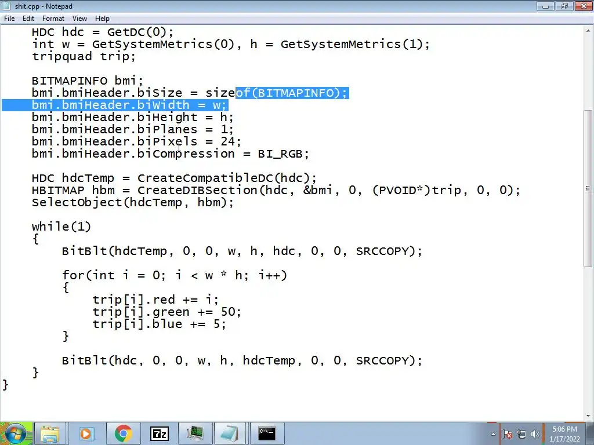Open the Format menu
Image resolution: width=594 pixels, height=445 pixels.
coord(53,19)
